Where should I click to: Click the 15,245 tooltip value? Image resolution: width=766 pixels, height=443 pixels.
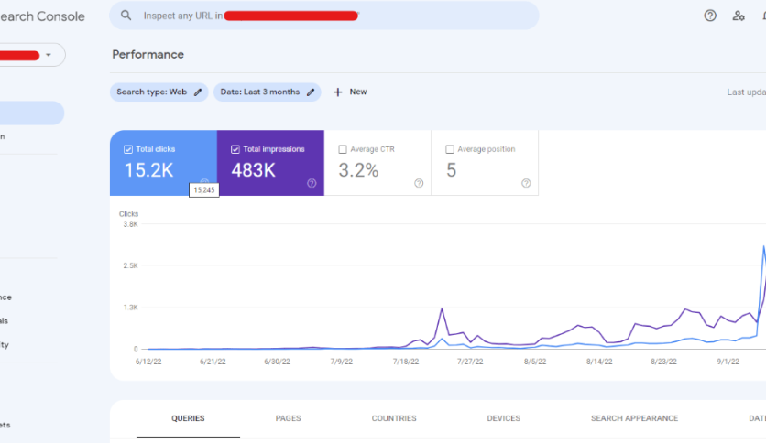coord(204,190)
